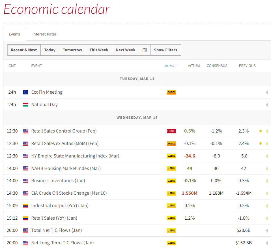Click Retail Sales ex Autos (MoM) (Feb) event

[x=65, y=144]
